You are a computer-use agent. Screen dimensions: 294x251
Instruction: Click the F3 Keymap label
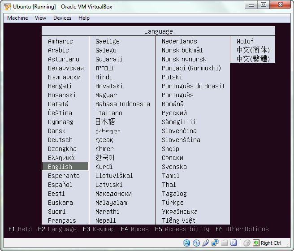pyautogui.click(x=99, y=229)
